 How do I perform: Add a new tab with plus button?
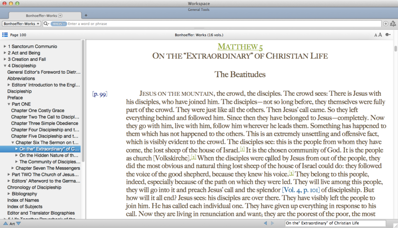tap(86, 16)
